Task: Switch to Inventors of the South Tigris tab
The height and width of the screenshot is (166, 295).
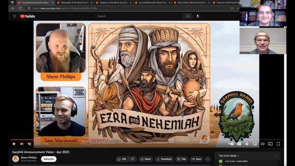Action: (226, 3)
